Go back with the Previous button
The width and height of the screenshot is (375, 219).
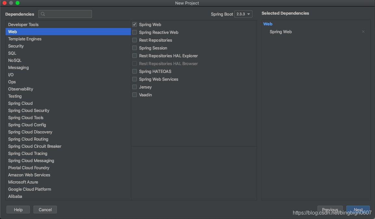(330, 210)
